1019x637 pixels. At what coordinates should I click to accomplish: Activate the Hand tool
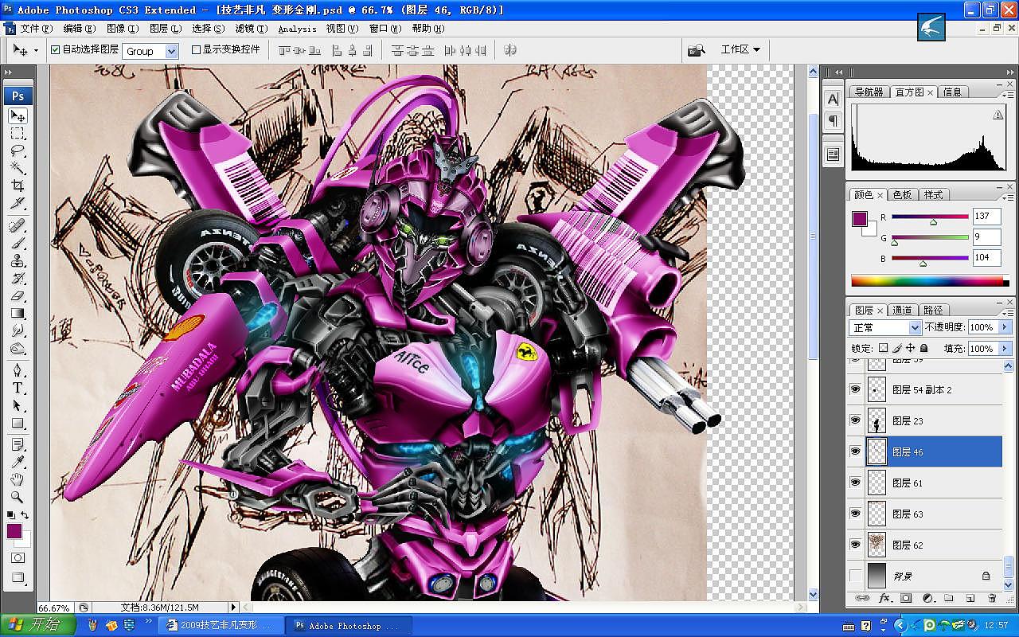[18, 479]
